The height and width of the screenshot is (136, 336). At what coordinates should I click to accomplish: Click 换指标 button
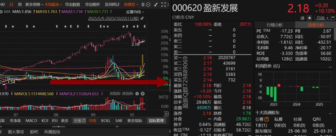coord(128,93)
